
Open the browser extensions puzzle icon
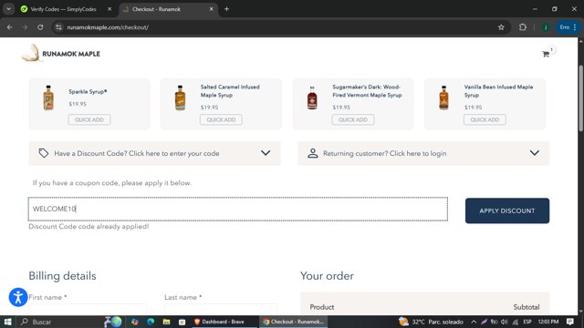pyautogui.click(x=523, y=27)
